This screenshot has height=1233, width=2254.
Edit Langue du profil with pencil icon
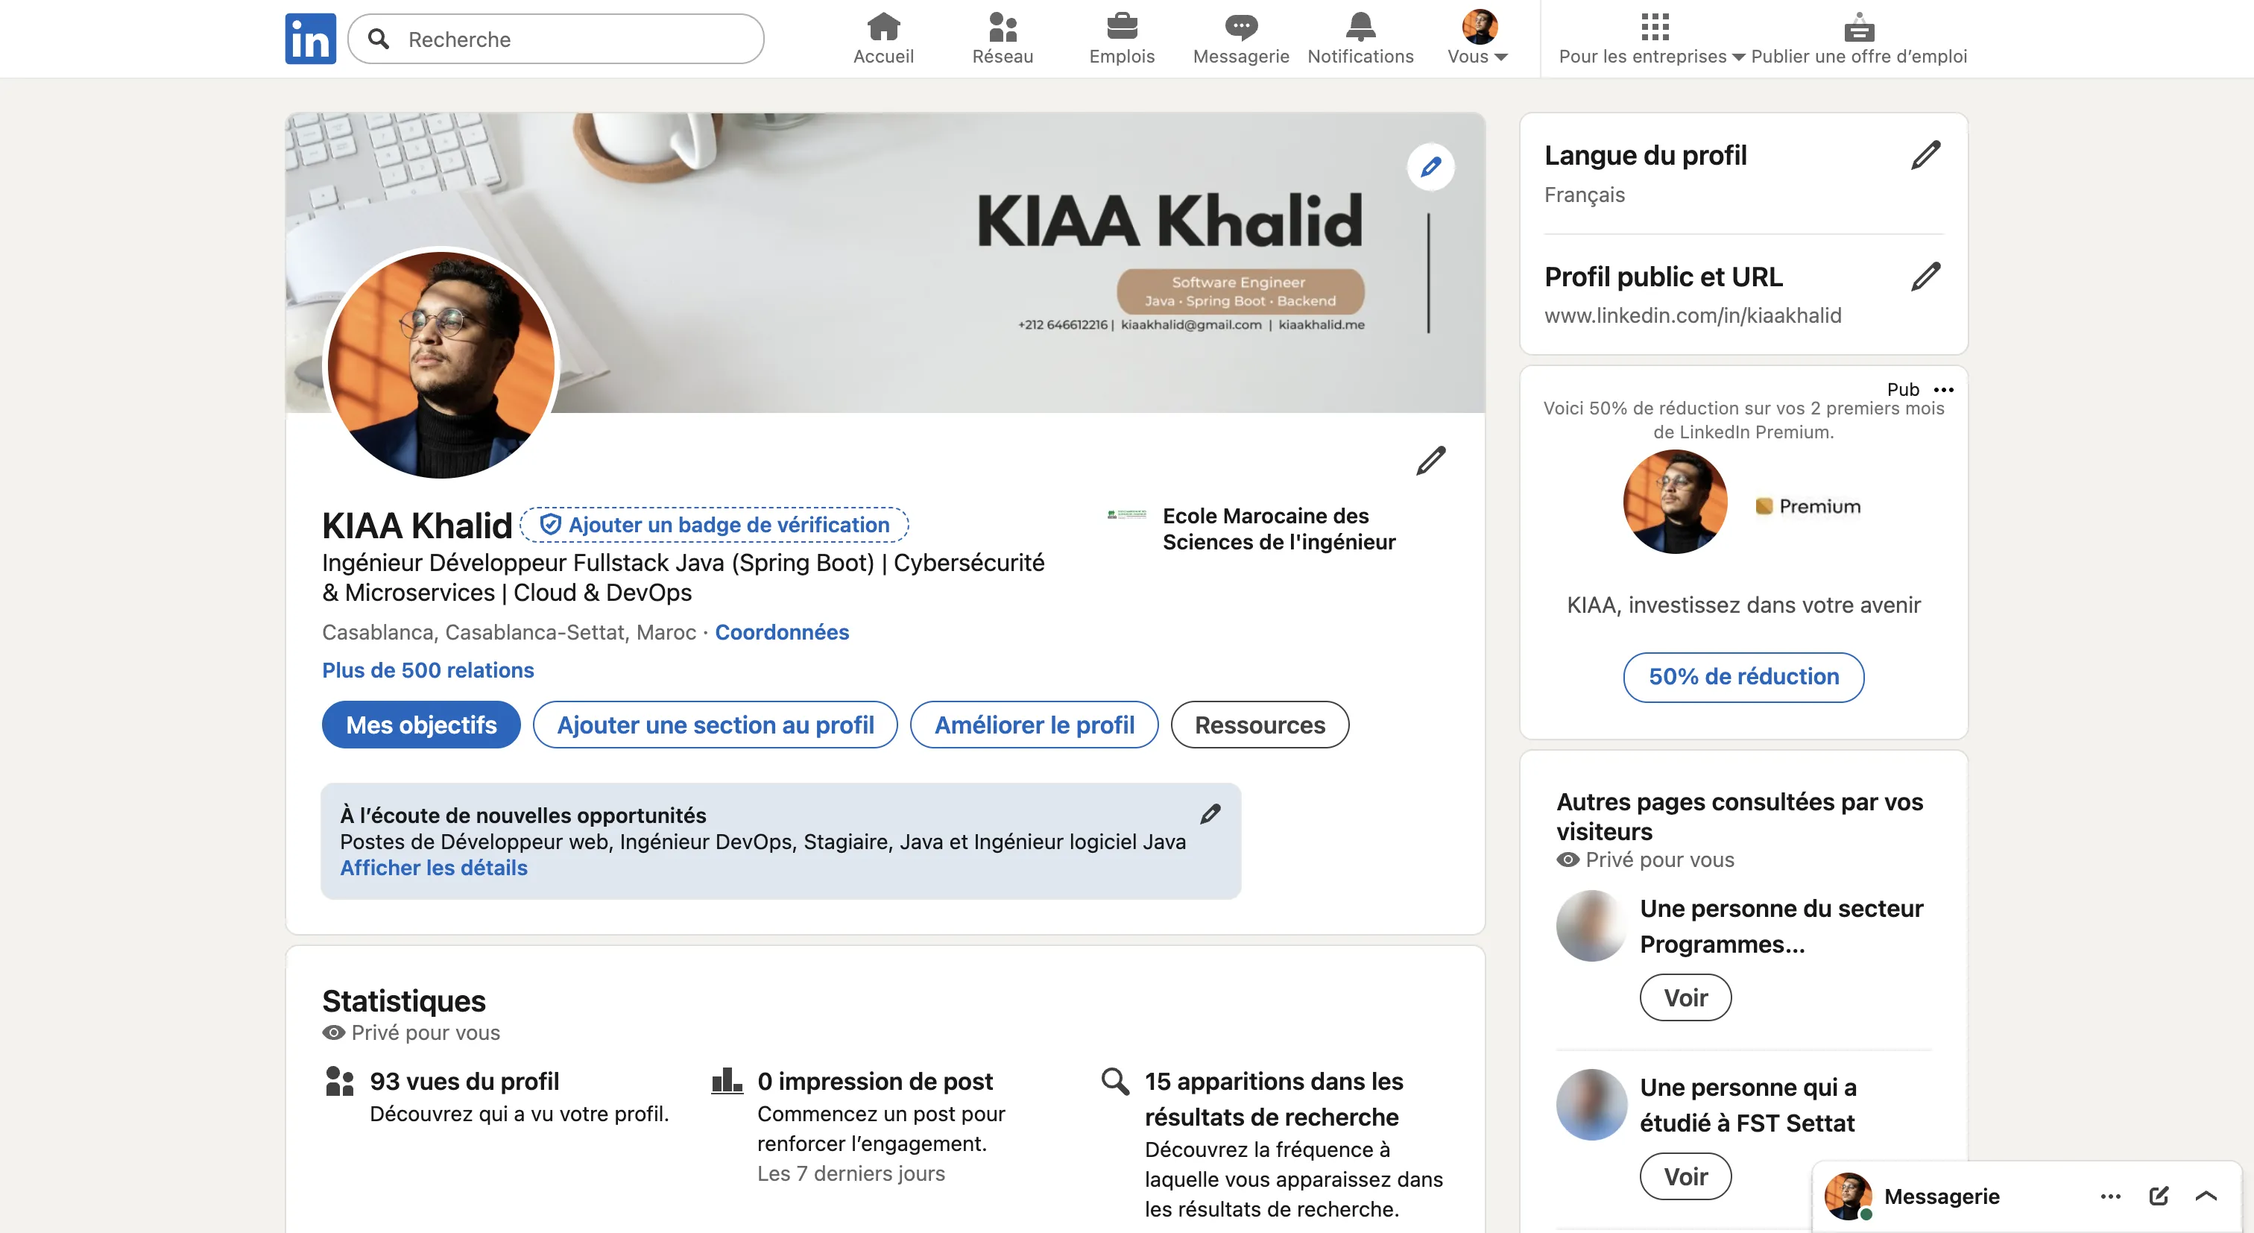click(1923, 154)
